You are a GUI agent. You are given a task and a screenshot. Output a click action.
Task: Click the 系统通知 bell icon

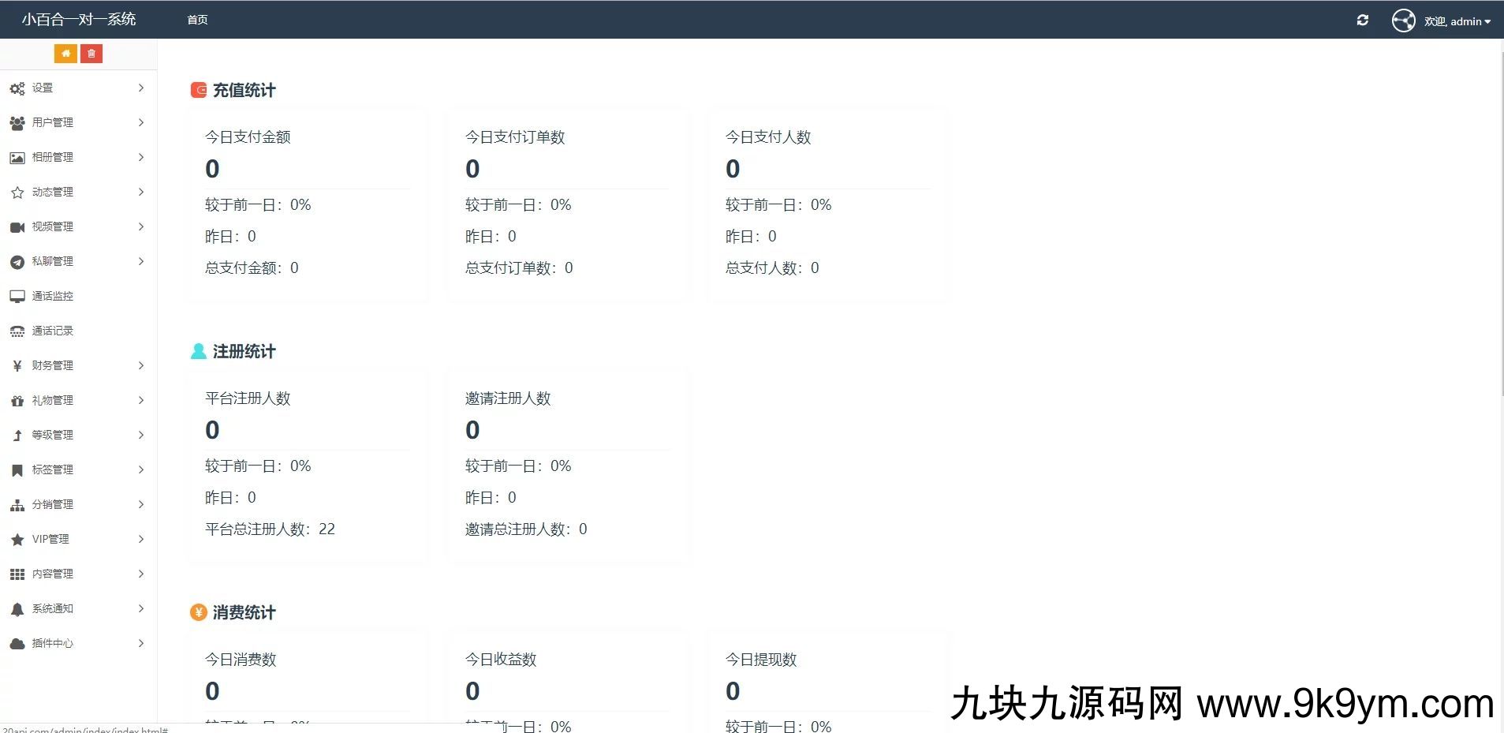click(17, 608)
